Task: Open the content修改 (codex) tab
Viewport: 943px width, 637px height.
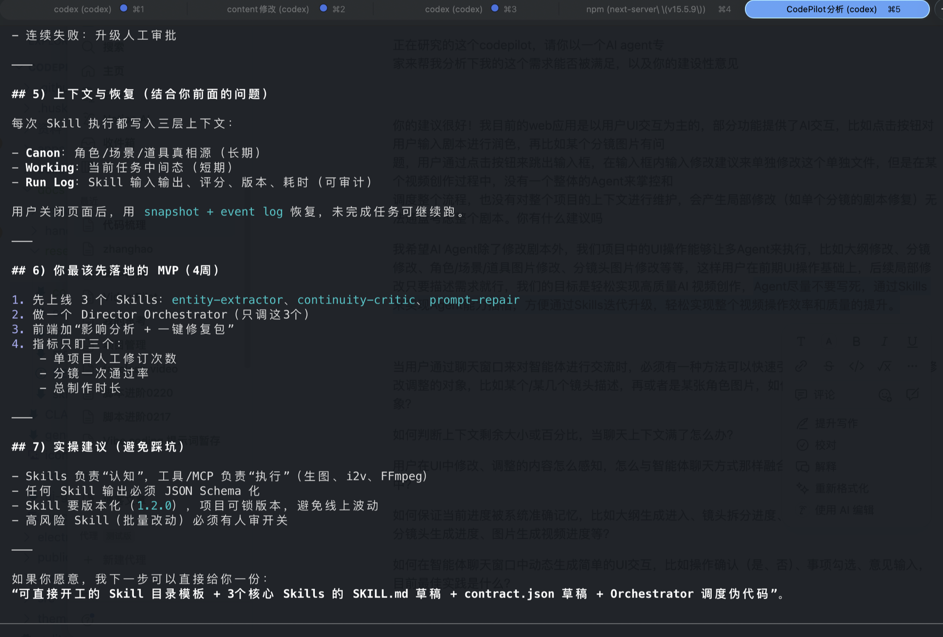Action: point(268,9)
